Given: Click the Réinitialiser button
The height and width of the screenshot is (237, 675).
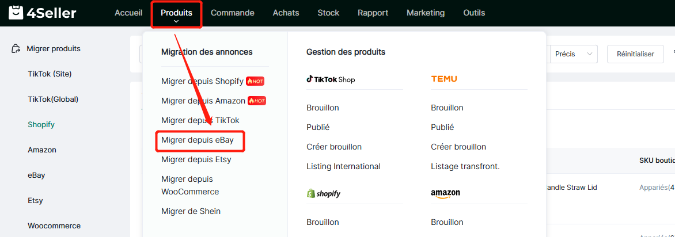Looking at the screenshot, I should coord(635,54).
